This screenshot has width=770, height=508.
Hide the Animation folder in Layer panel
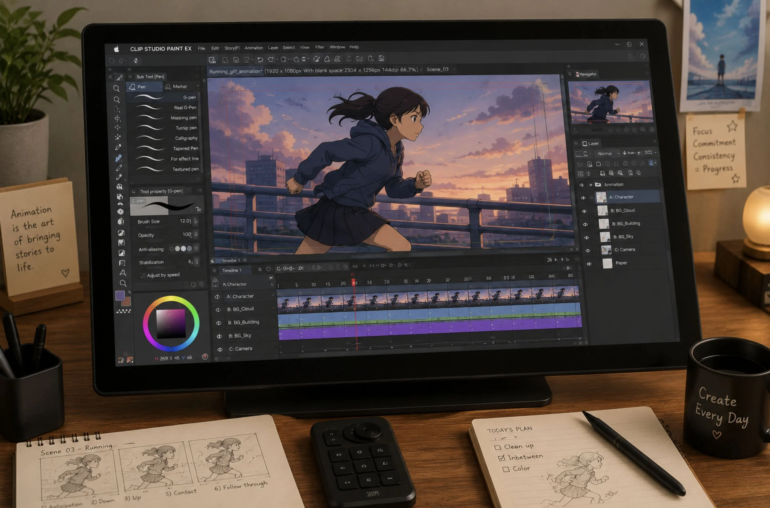pyautogui.click(x=582, y=185)
